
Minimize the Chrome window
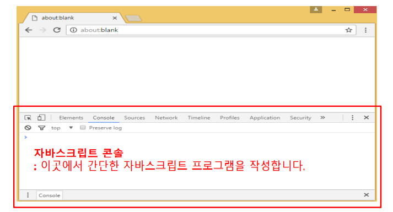click(333, 10)
